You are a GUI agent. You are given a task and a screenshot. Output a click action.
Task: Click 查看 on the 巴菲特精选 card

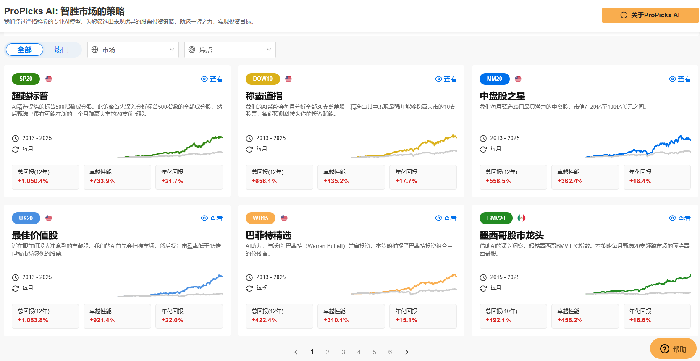coord(446,218)
